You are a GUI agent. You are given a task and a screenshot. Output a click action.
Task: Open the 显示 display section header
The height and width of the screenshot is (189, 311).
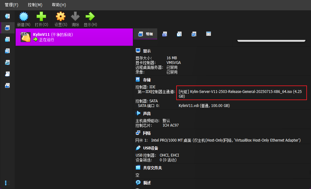[147, 51]
